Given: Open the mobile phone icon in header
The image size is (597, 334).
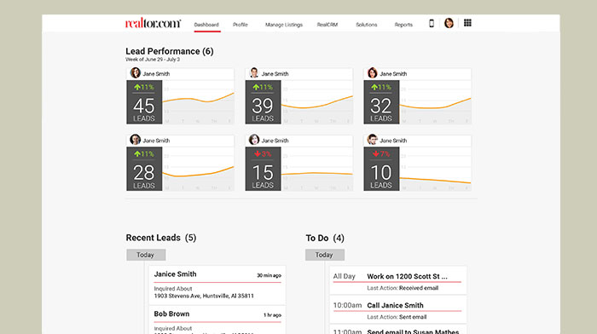Looking at the screenshot, I should (x=432, y=23).
